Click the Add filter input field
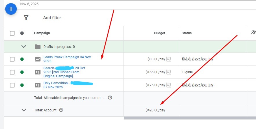This screenshot has width=256, height=129. [x=52, y=18]
